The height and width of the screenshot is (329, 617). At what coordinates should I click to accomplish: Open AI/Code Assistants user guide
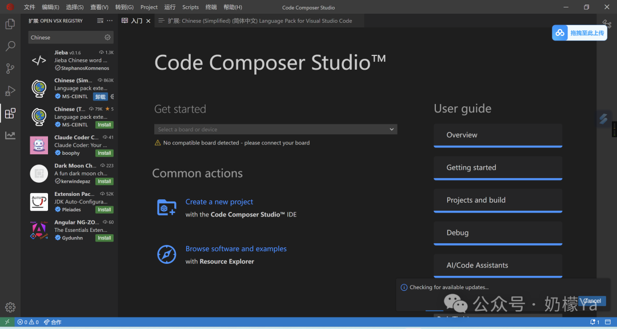coord(498,266)
